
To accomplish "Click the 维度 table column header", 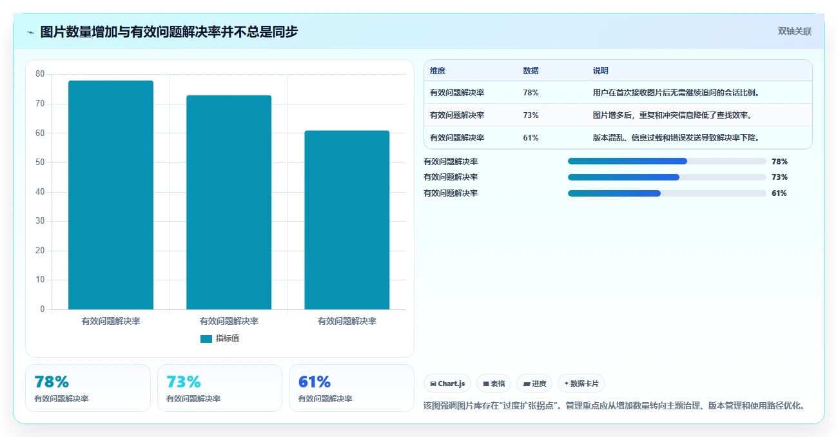I will (x=438, y=71).
